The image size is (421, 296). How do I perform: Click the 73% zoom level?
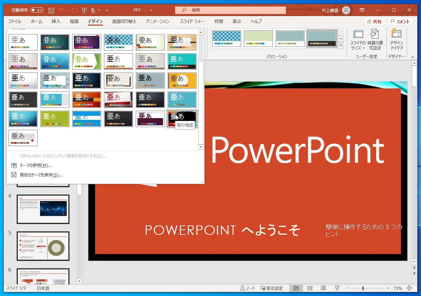(398, 288)
